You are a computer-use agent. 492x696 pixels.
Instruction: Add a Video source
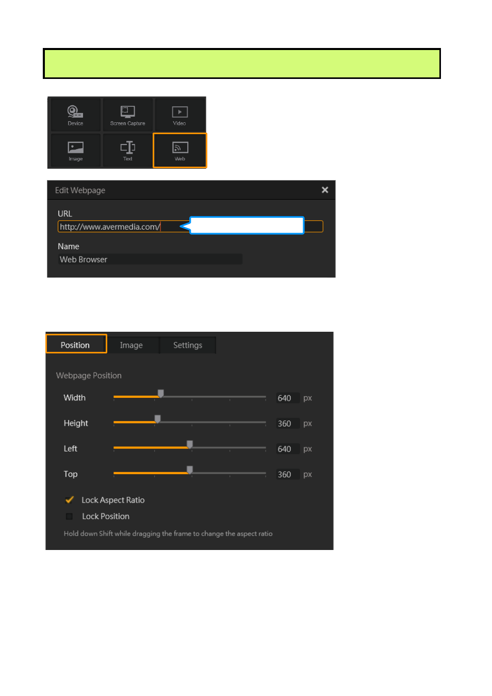tap(179, 115)
